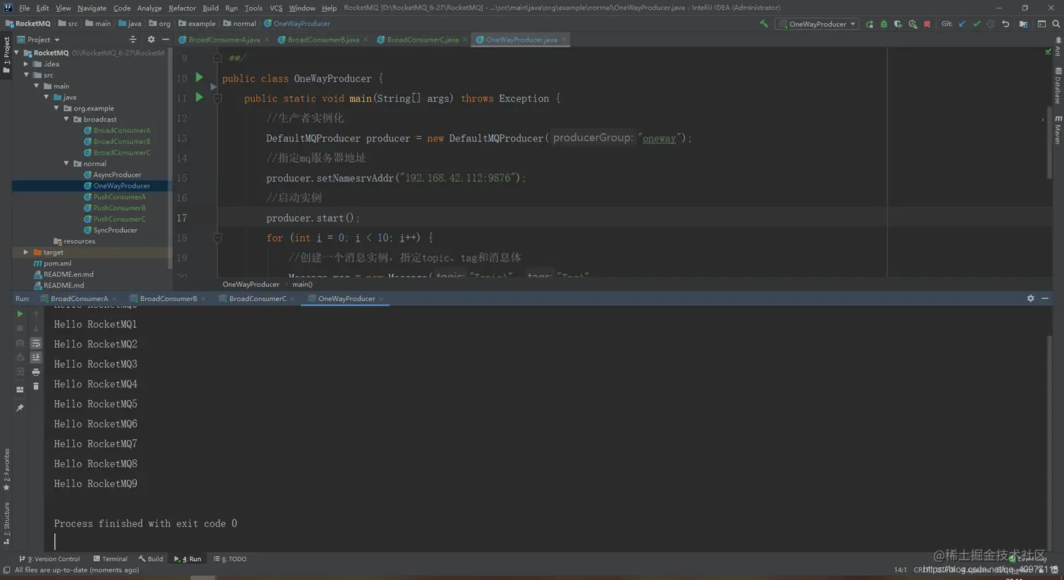
Task: Click the Git Update Project arrow
Action: [x=962, y=24]
